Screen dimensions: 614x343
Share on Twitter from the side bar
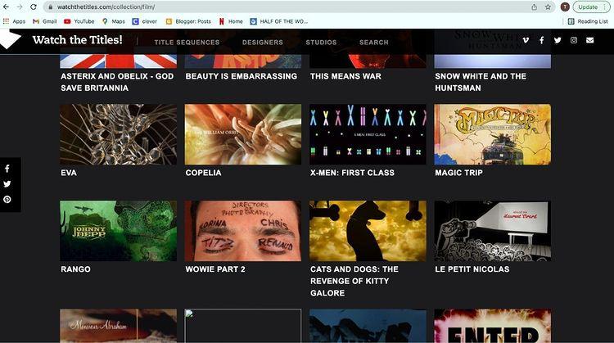pyautogui.click(x=7, y=184)
